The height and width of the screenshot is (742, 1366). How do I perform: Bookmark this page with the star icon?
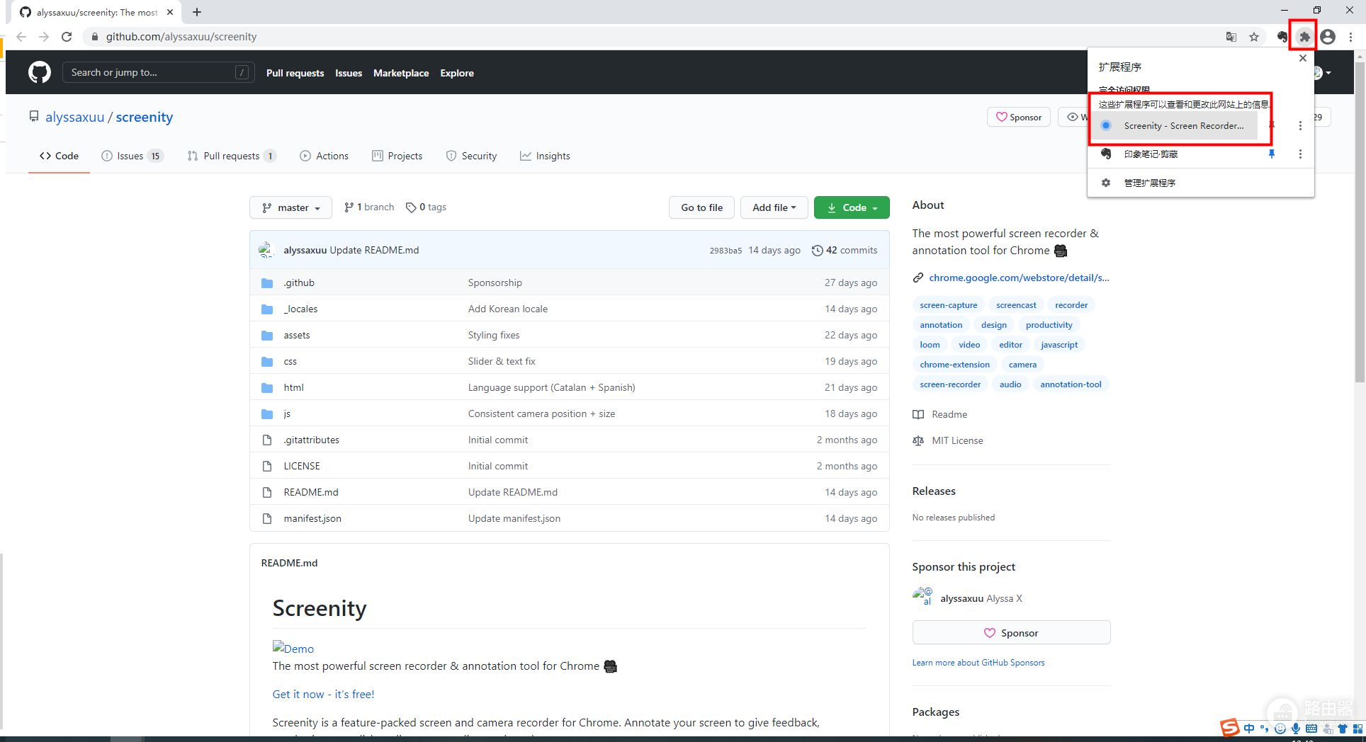click(x=1254, y=37)
